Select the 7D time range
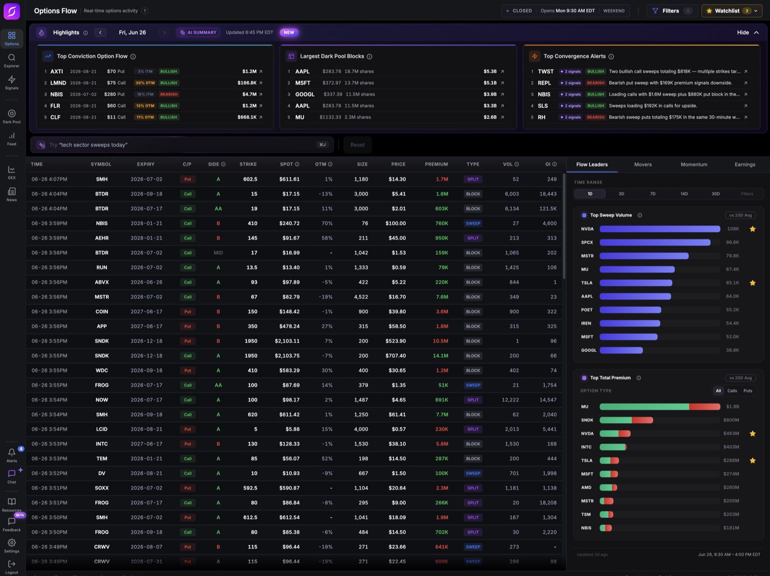770x576 pixels. pos(653,194)
